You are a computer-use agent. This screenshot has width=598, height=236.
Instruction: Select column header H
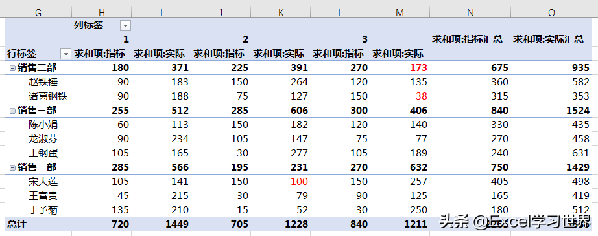(101, 13)
